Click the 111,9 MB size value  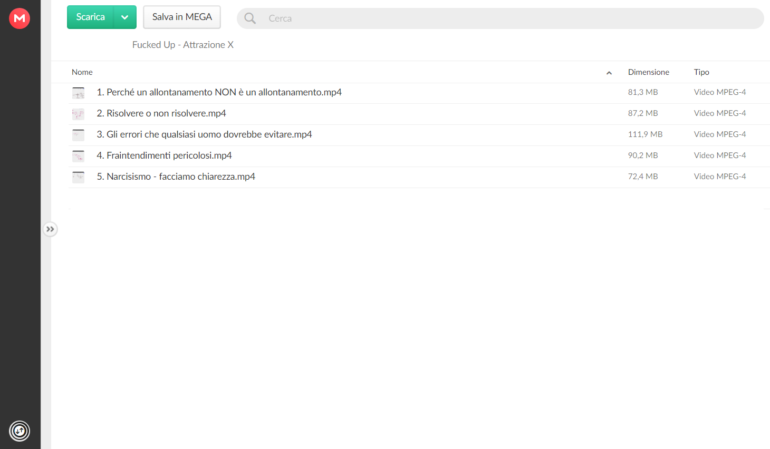[645, 134]
